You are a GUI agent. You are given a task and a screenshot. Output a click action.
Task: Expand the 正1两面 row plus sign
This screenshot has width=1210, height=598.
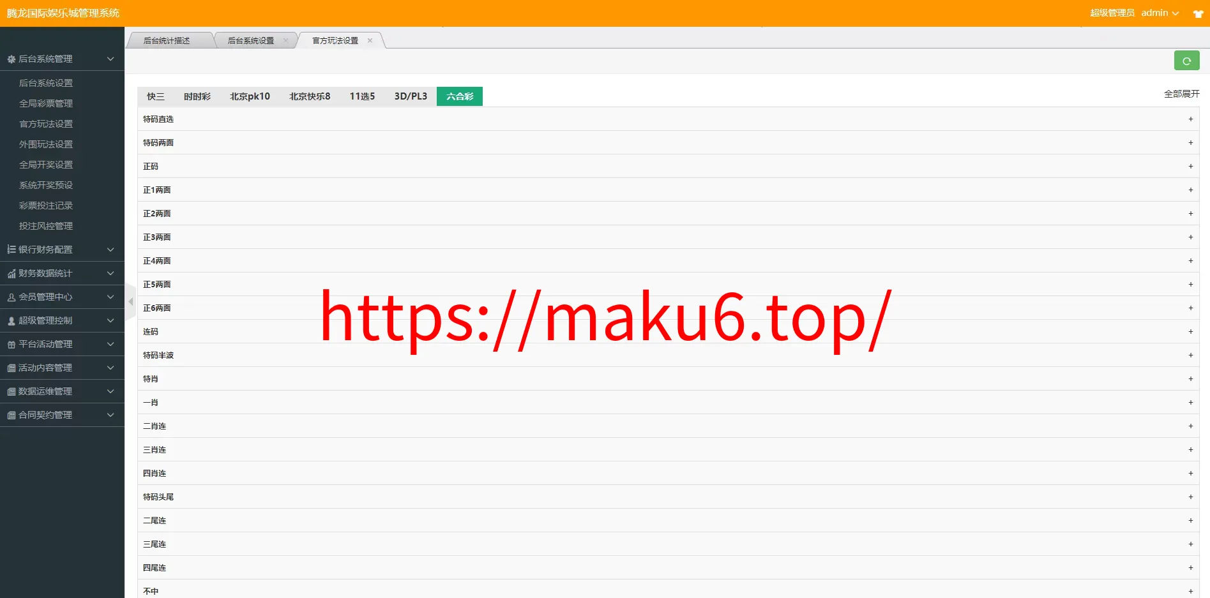coord(1191,190)
